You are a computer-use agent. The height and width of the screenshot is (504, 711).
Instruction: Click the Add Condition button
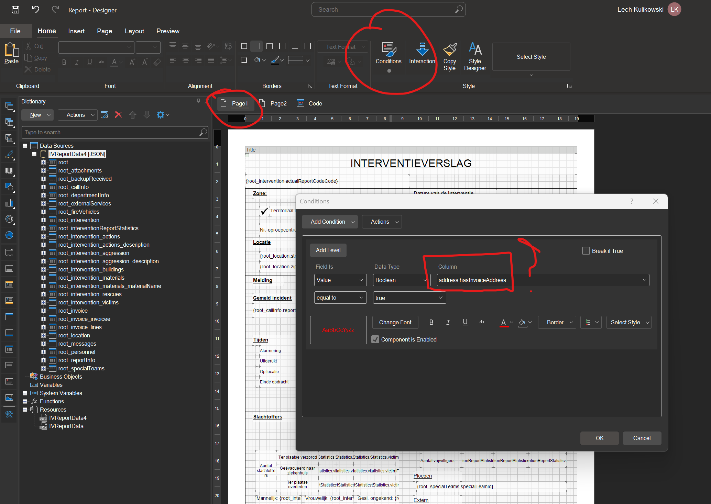(x=329, y=222)
